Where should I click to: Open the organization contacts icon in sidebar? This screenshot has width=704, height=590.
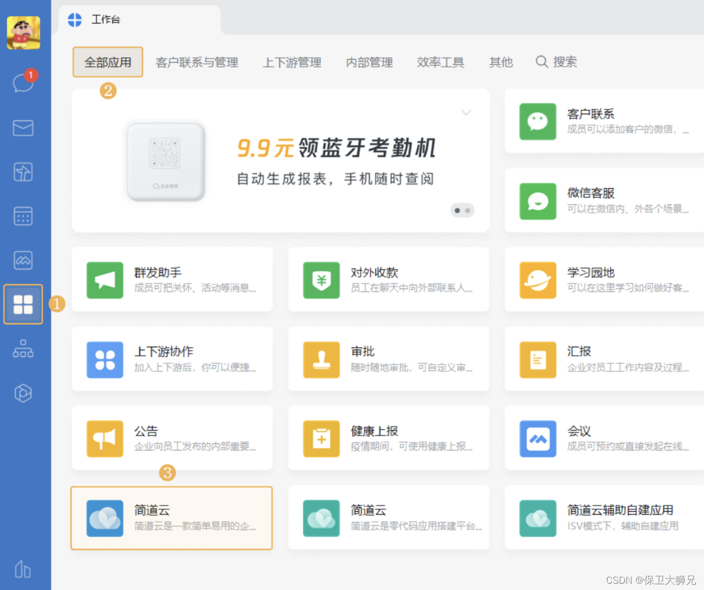click(23, 348)
